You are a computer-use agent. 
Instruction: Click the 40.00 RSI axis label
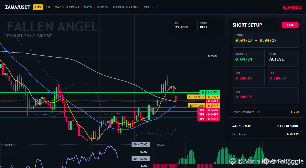[x=144, y=166]
